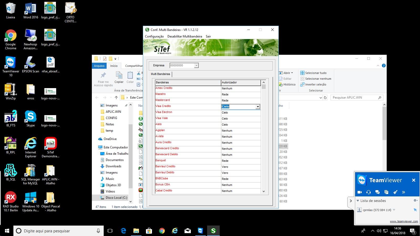
Task: Open the address bar history dropdown
Action: tap(321, 98)
